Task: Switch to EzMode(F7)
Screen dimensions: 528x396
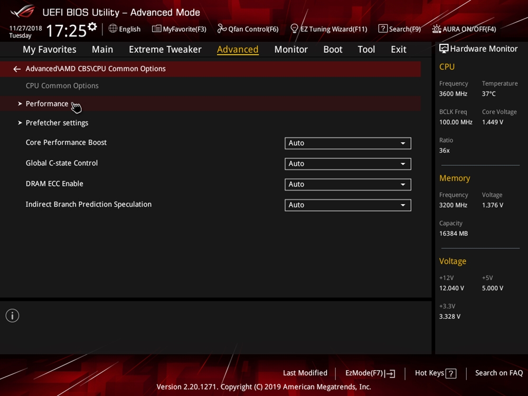Action: 370,373
